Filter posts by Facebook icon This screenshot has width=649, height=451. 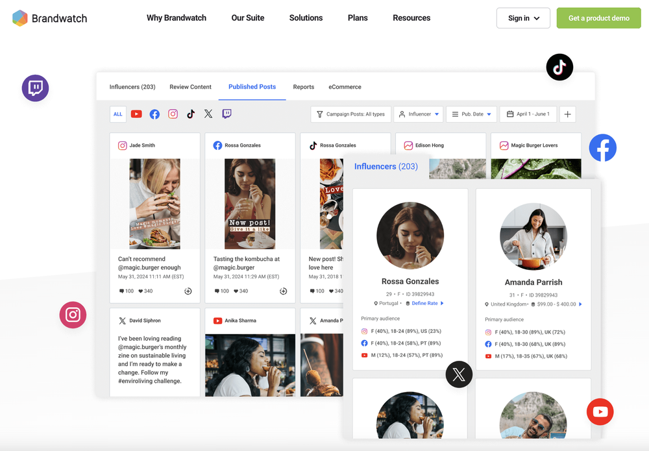(x=154, y=114)
